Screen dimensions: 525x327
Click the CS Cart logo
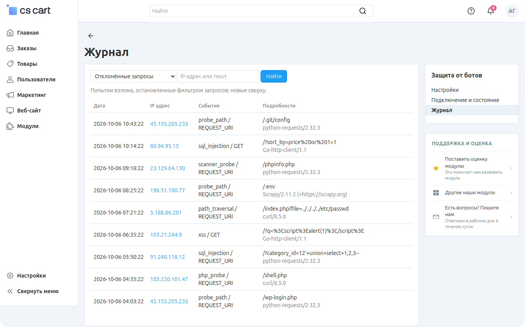(29, 11)
